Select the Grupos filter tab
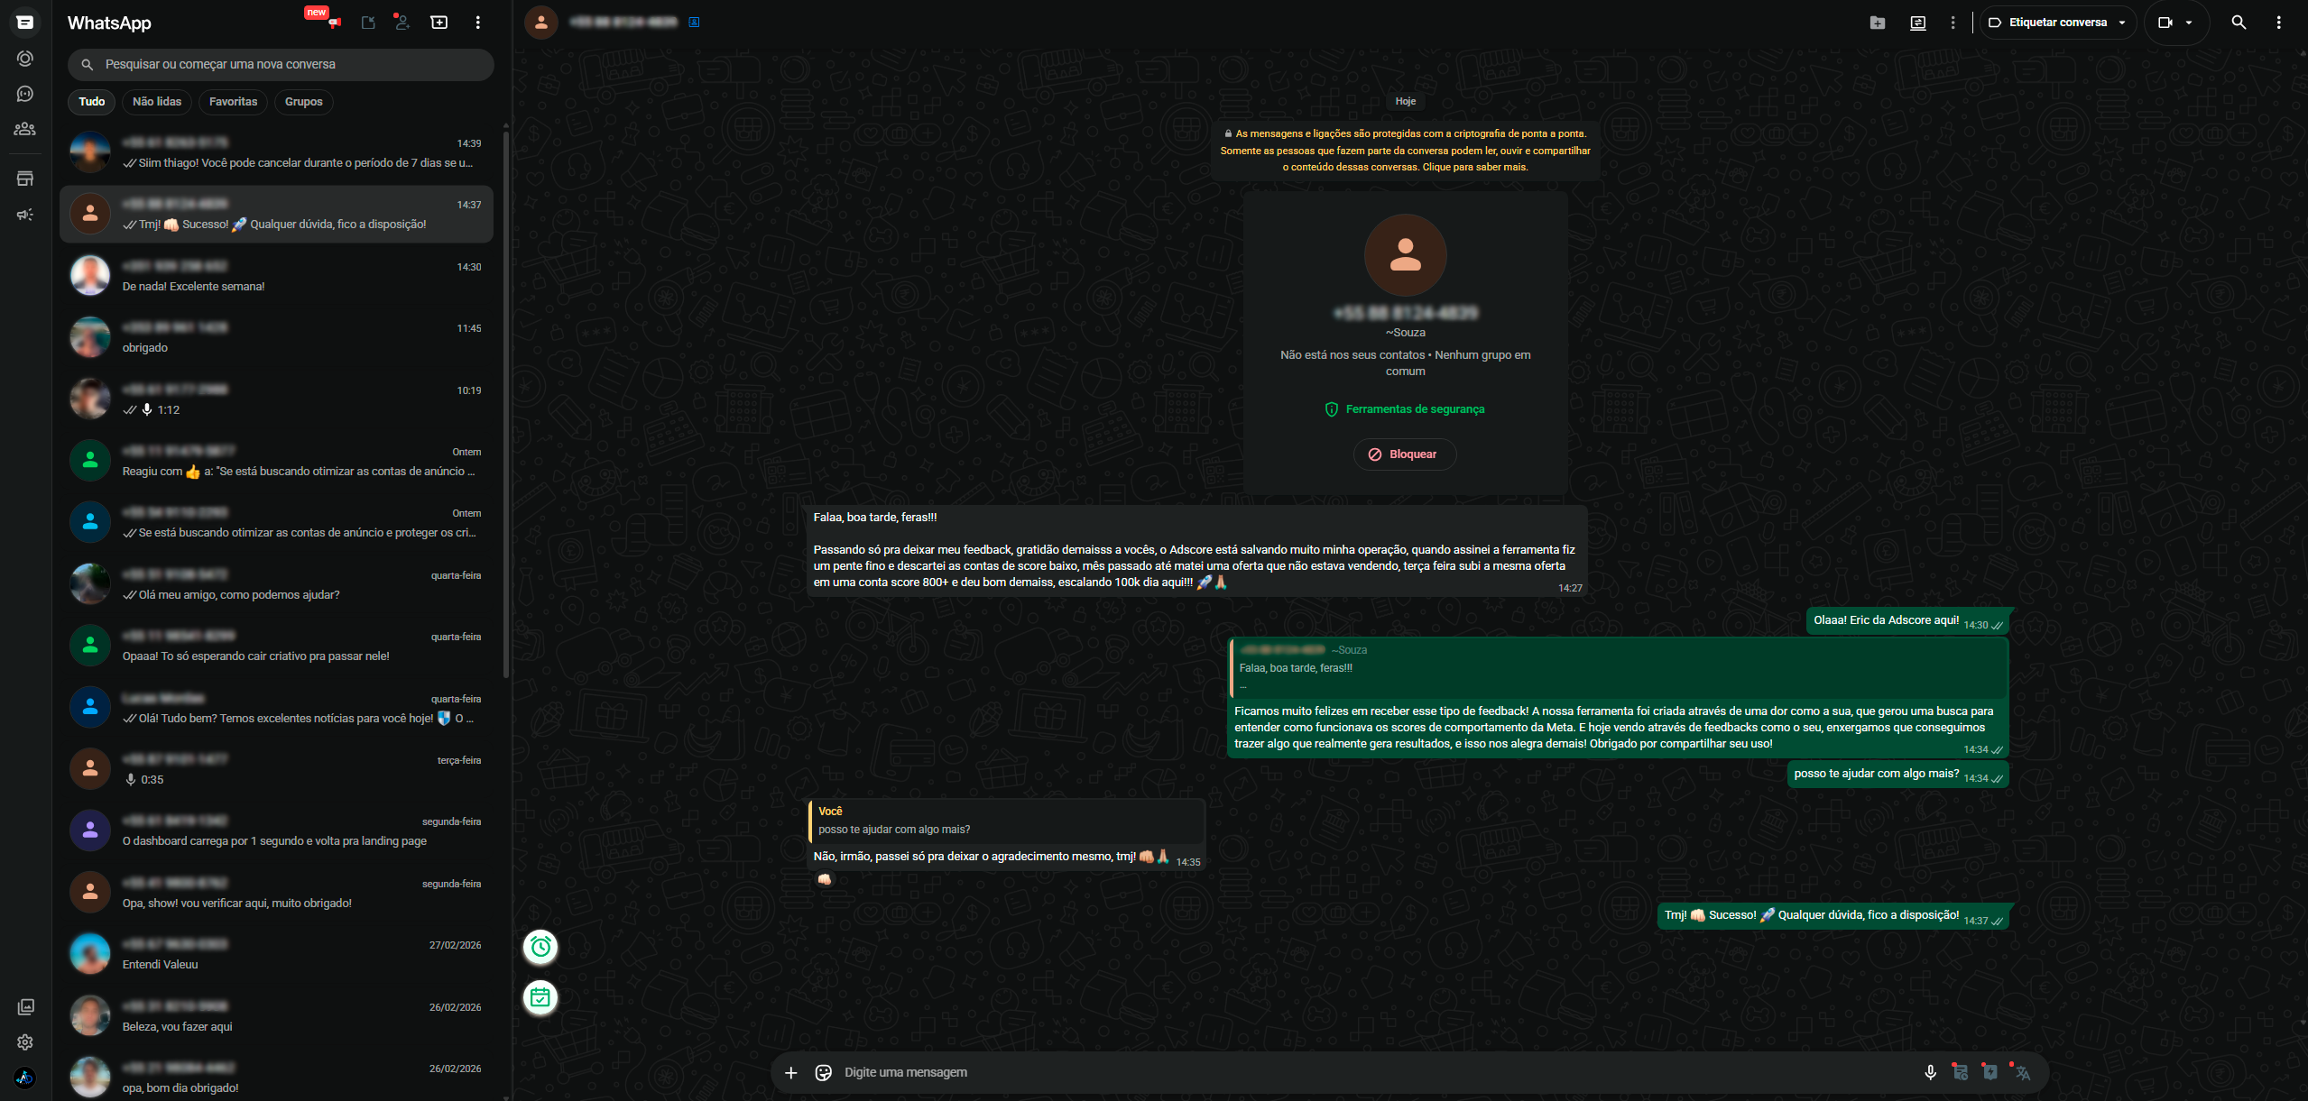Image resolution: width=2308 pixels, height=1101 pixels. pyautogui.click(x=303, y=102)
